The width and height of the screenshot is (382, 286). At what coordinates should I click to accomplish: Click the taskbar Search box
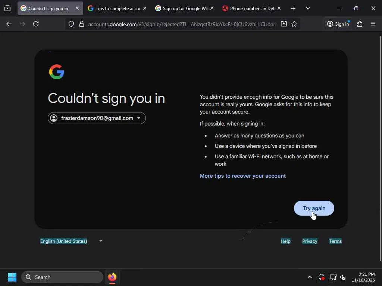click(62, 277)
